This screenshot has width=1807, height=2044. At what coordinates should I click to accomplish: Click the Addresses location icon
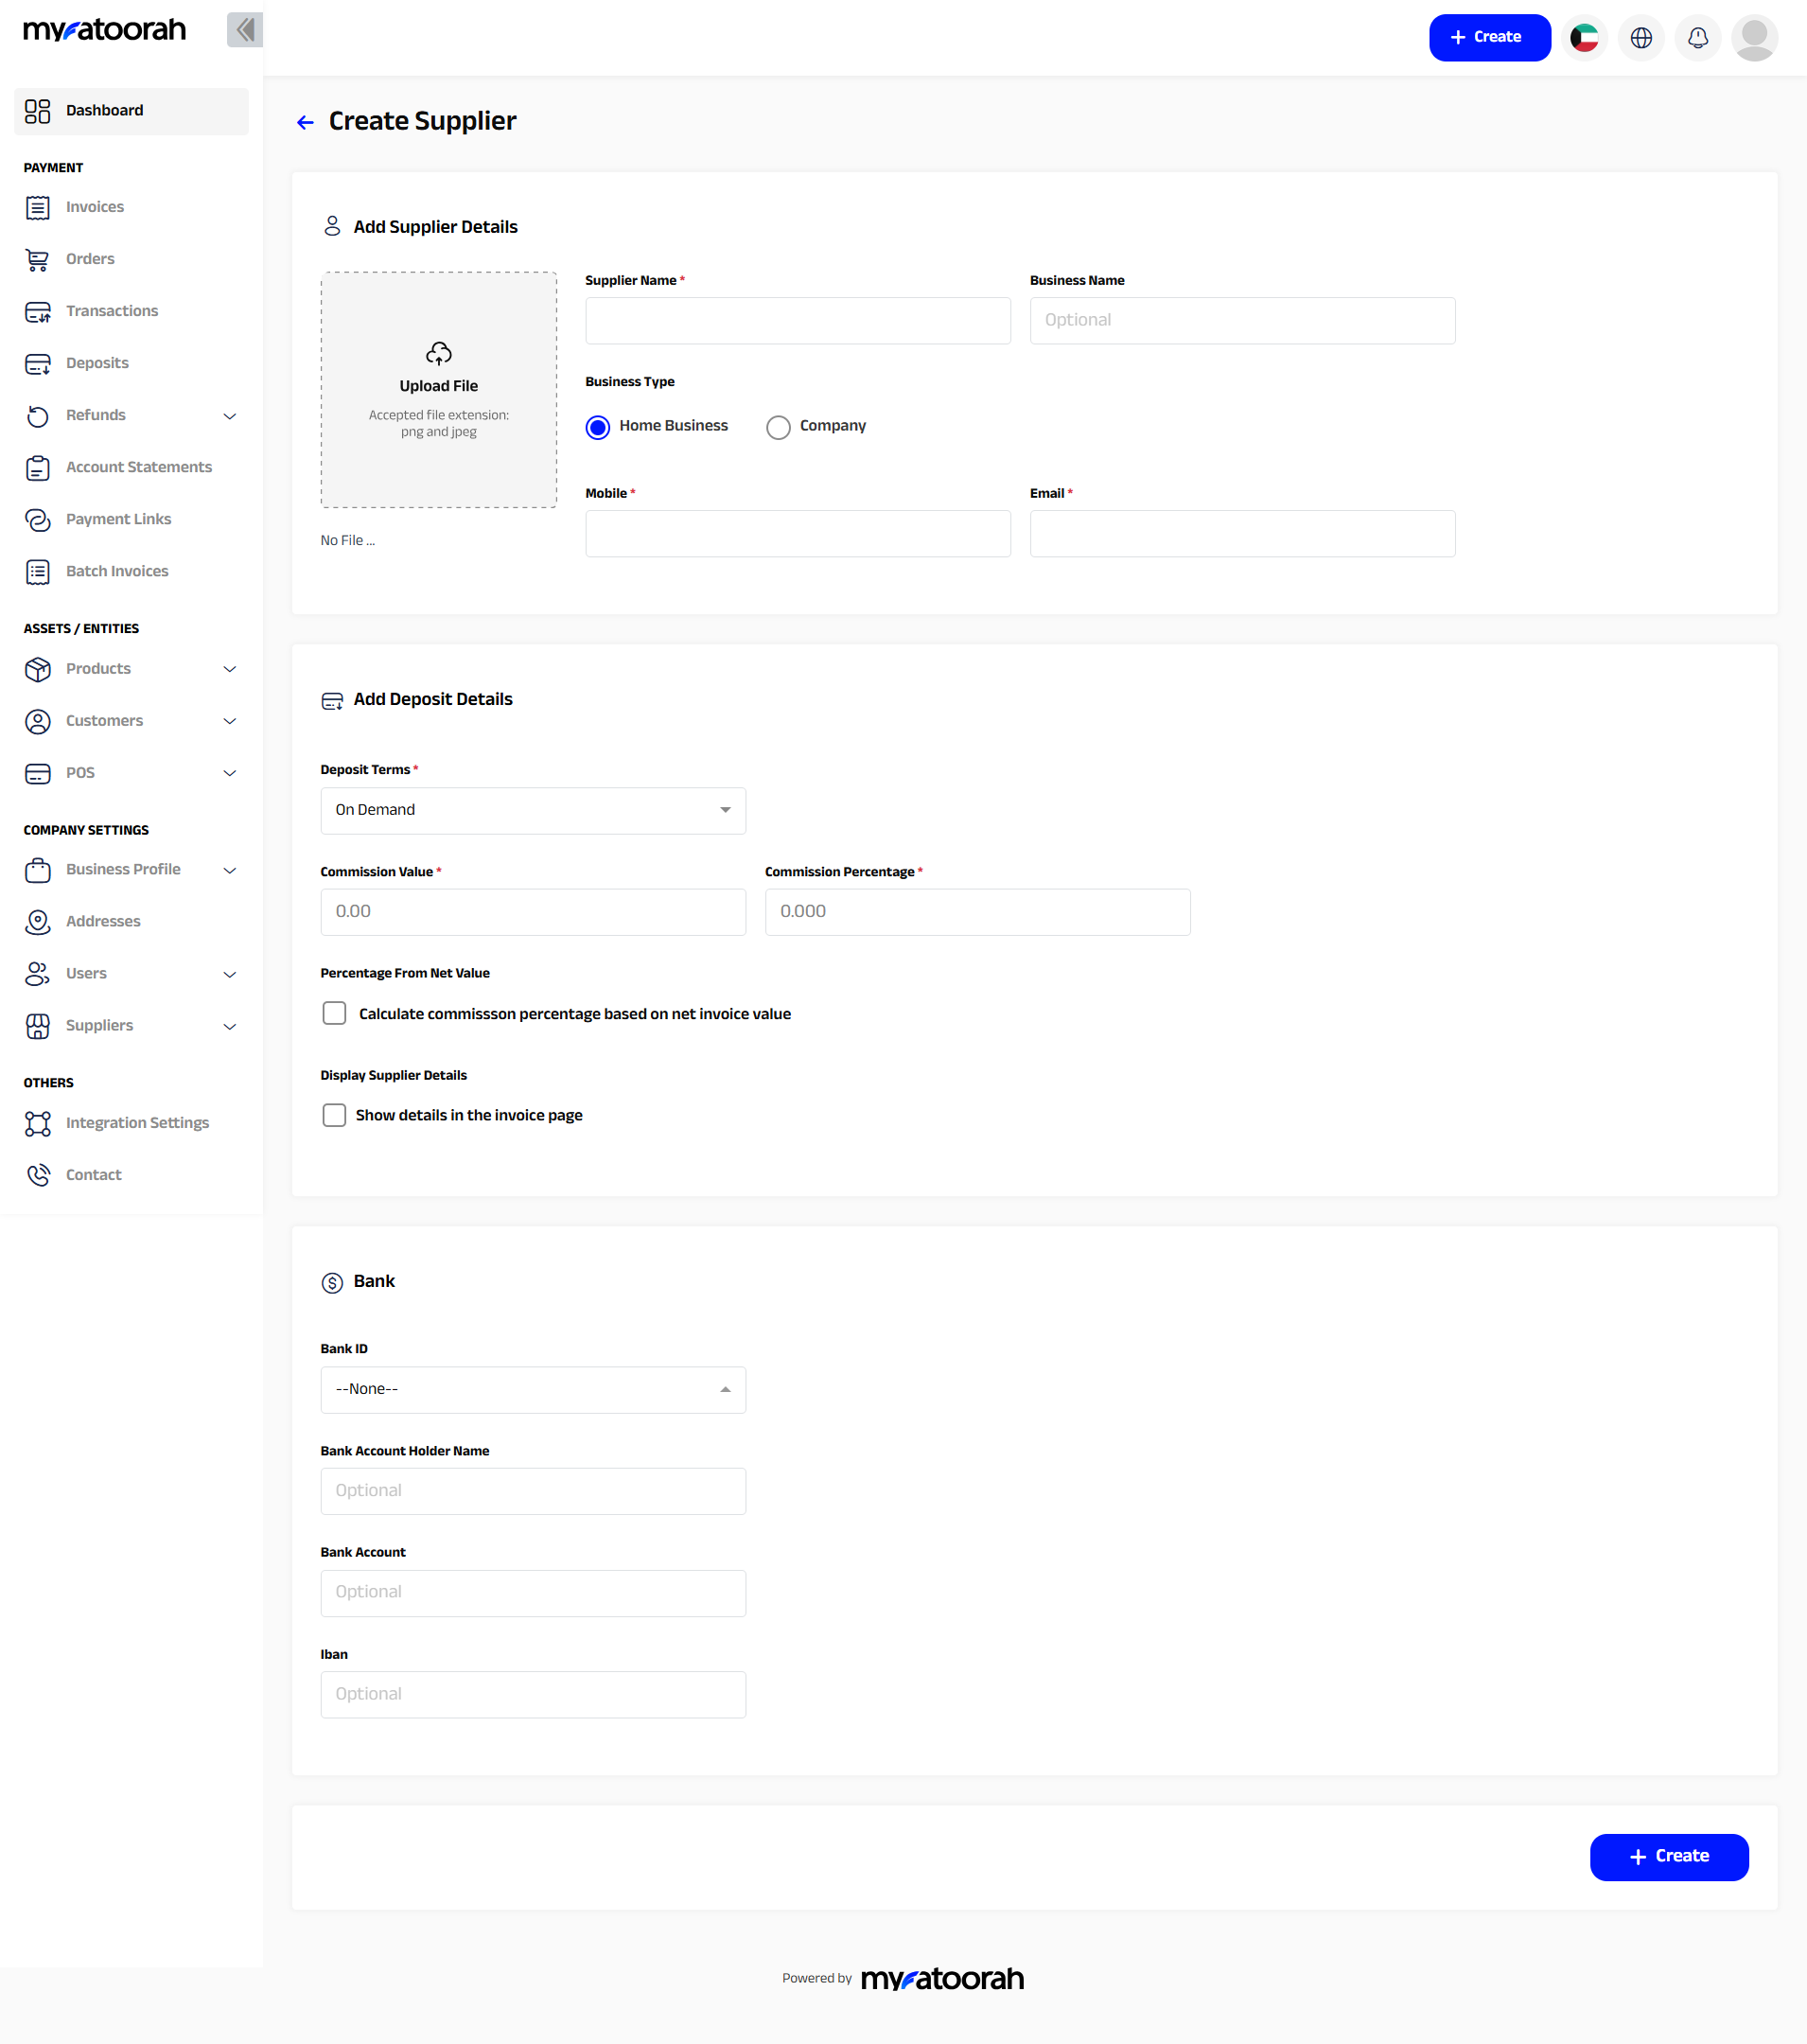(37, 922)
